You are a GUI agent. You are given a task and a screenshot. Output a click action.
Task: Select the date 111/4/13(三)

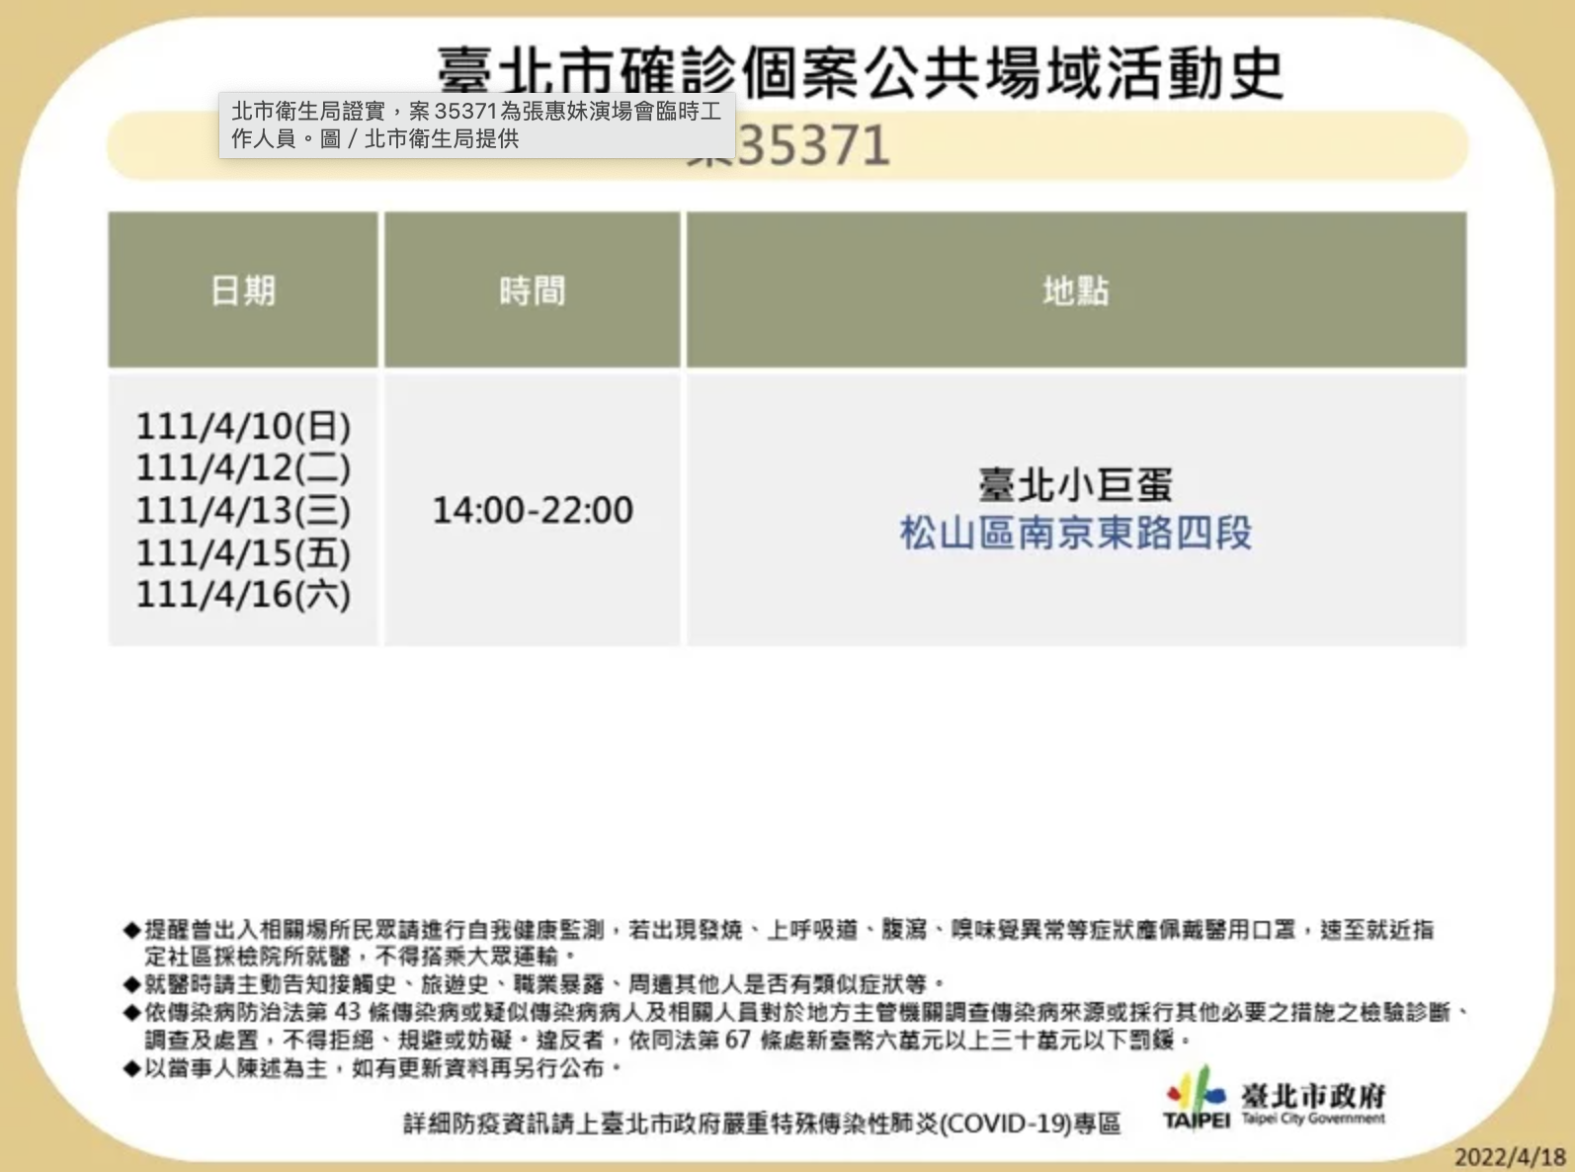[243, 510]
